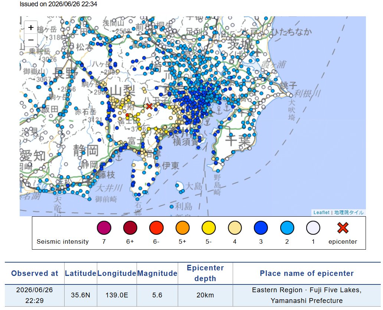The height and width of the screenshot is (310, 383).
Task: Select the observed time 2026/06/26 22:29 cell
Action: click(x=35, y=295)
